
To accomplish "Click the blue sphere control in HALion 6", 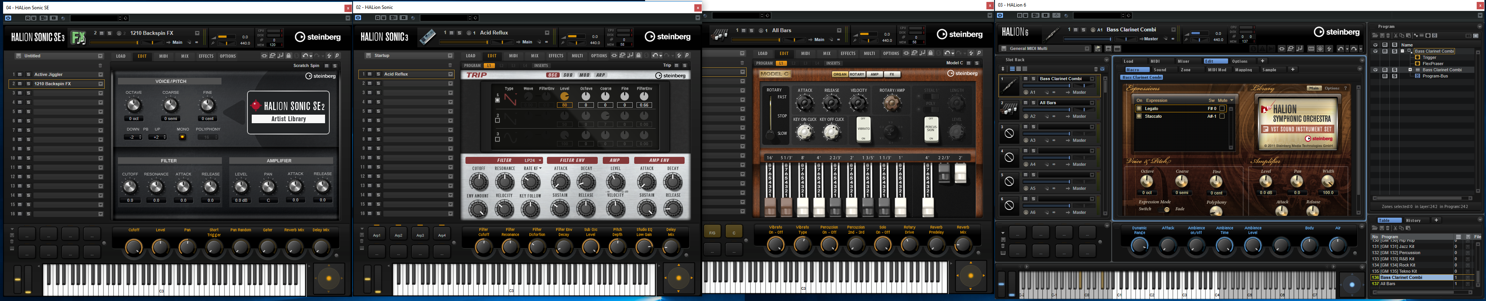I will click(x=1351, y=284).
